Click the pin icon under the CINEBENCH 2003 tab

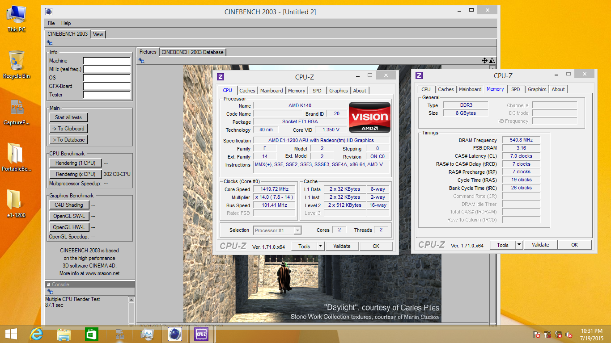click(x=50, y=43)
